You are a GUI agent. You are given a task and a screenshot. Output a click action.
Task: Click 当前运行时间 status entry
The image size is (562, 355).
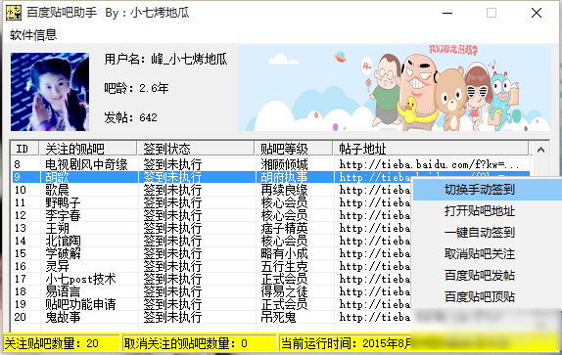click(346, 343)
